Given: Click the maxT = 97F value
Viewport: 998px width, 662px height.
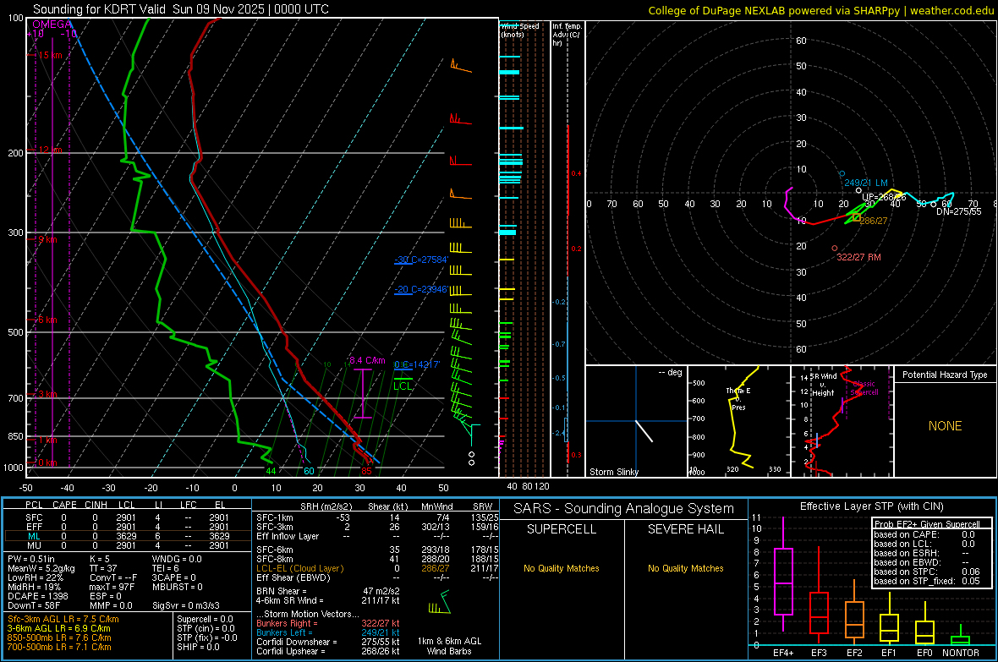Looking at the screenshot, I should point(112,587).
